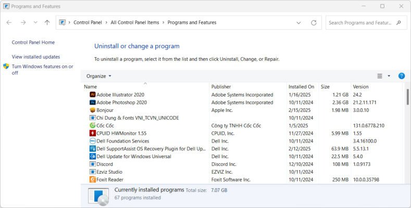The image size is (411, 208).
Task: Go up one level with up arrow
Action: coord(47,22)
